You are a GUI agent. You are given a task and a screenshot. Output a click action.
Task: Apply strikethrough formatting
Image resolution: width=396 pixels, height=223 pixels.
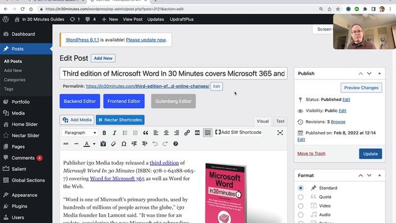pyautogui.click(x=66, y=144)
